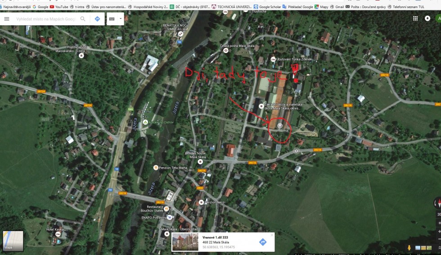Click directions arrow in the address card
This screenshot has width=441, height=255.
pyautogui.click(x=263, y=242)
